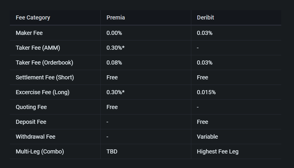Image resolution: width=294 pixels, height=168 pixels.
Task: Select the Maker Fee row label
Action: click(x=29, y=33)
